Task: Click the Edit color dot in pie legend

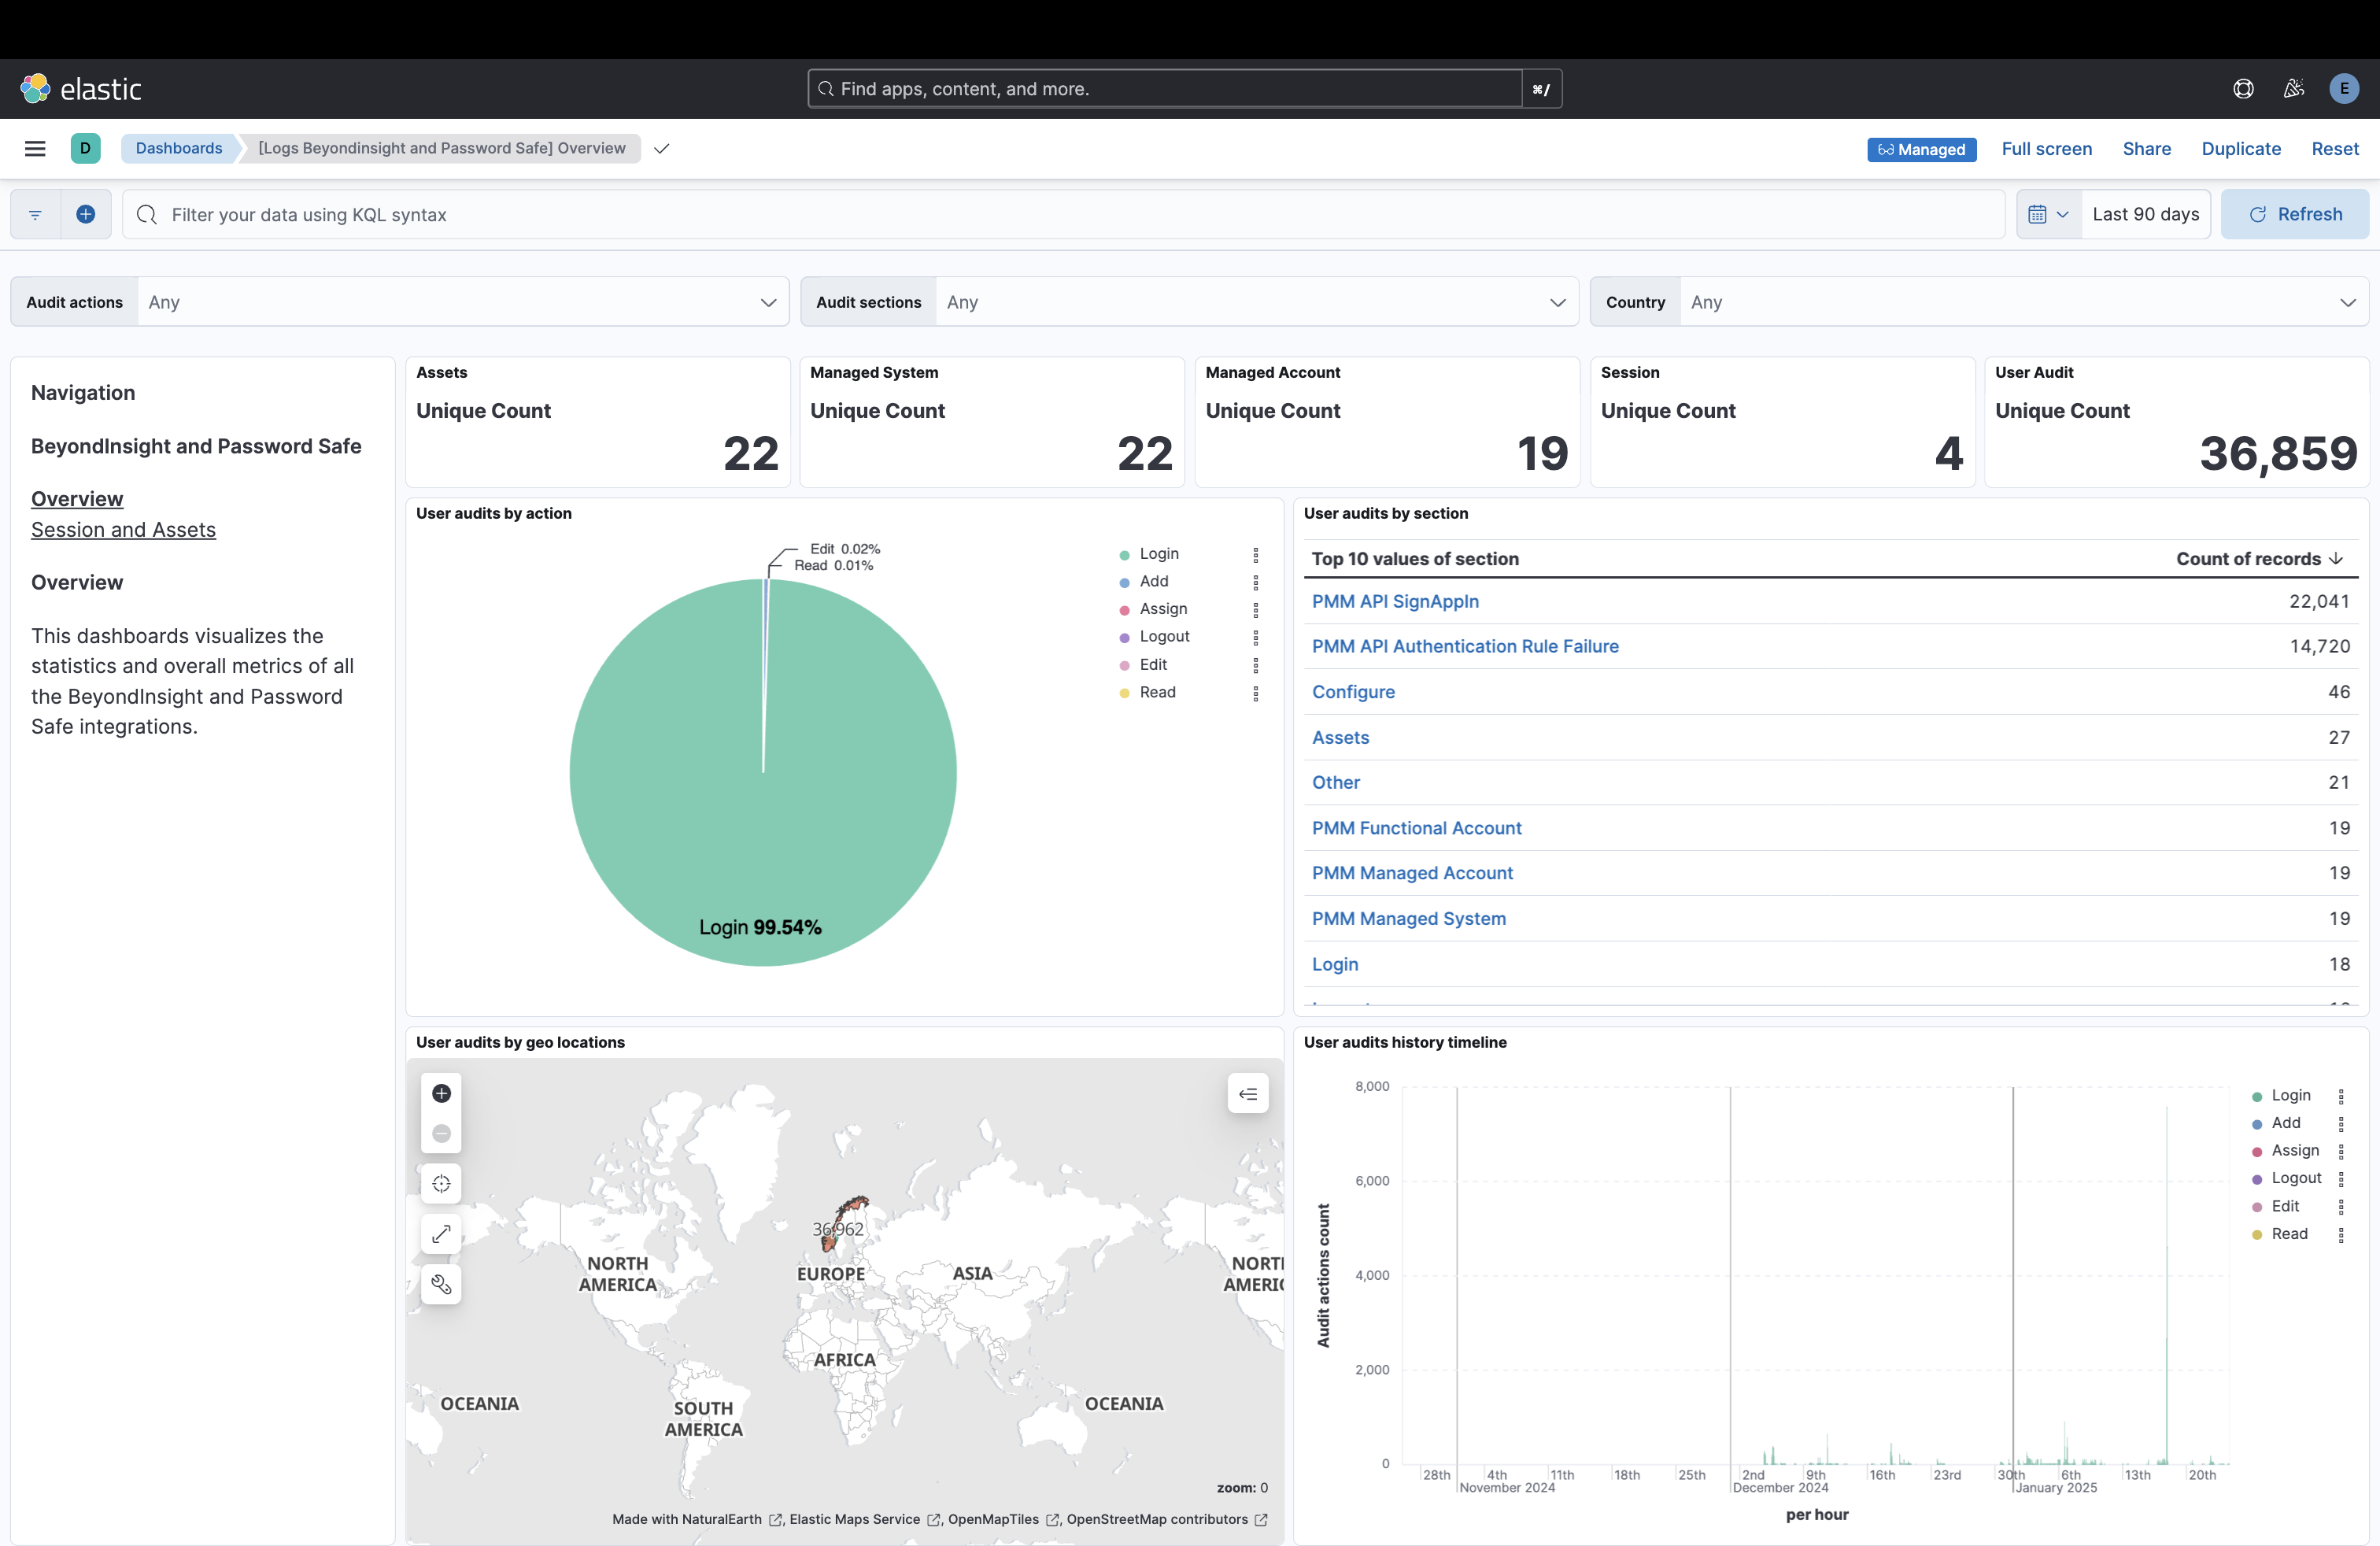Action: click(1124, 665)
